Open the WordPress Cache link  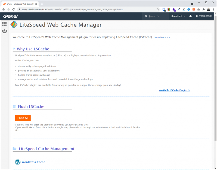[x=33, y=162]
